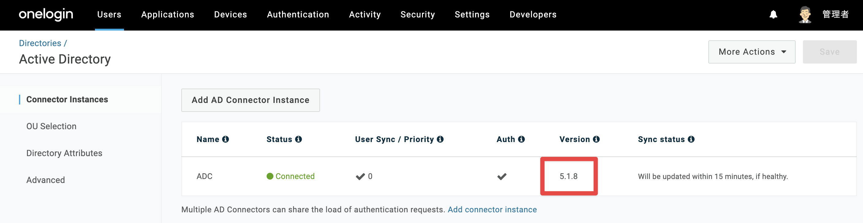
Task: Click the Auth checkmark for ADC
Action: 502,177
